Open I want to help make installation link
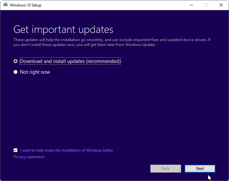This screenshot has width=229, height=181. tap(67, 150)
